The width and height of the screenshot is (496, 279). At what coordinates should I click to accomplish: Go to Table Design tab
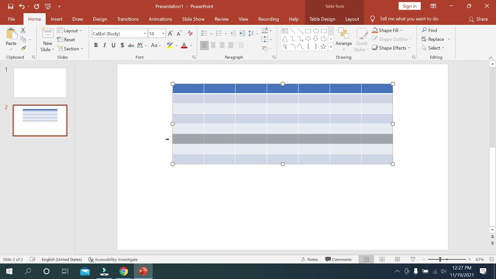coord(322,19)
